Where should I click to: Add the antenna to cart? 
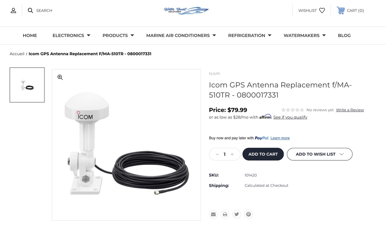263,154
